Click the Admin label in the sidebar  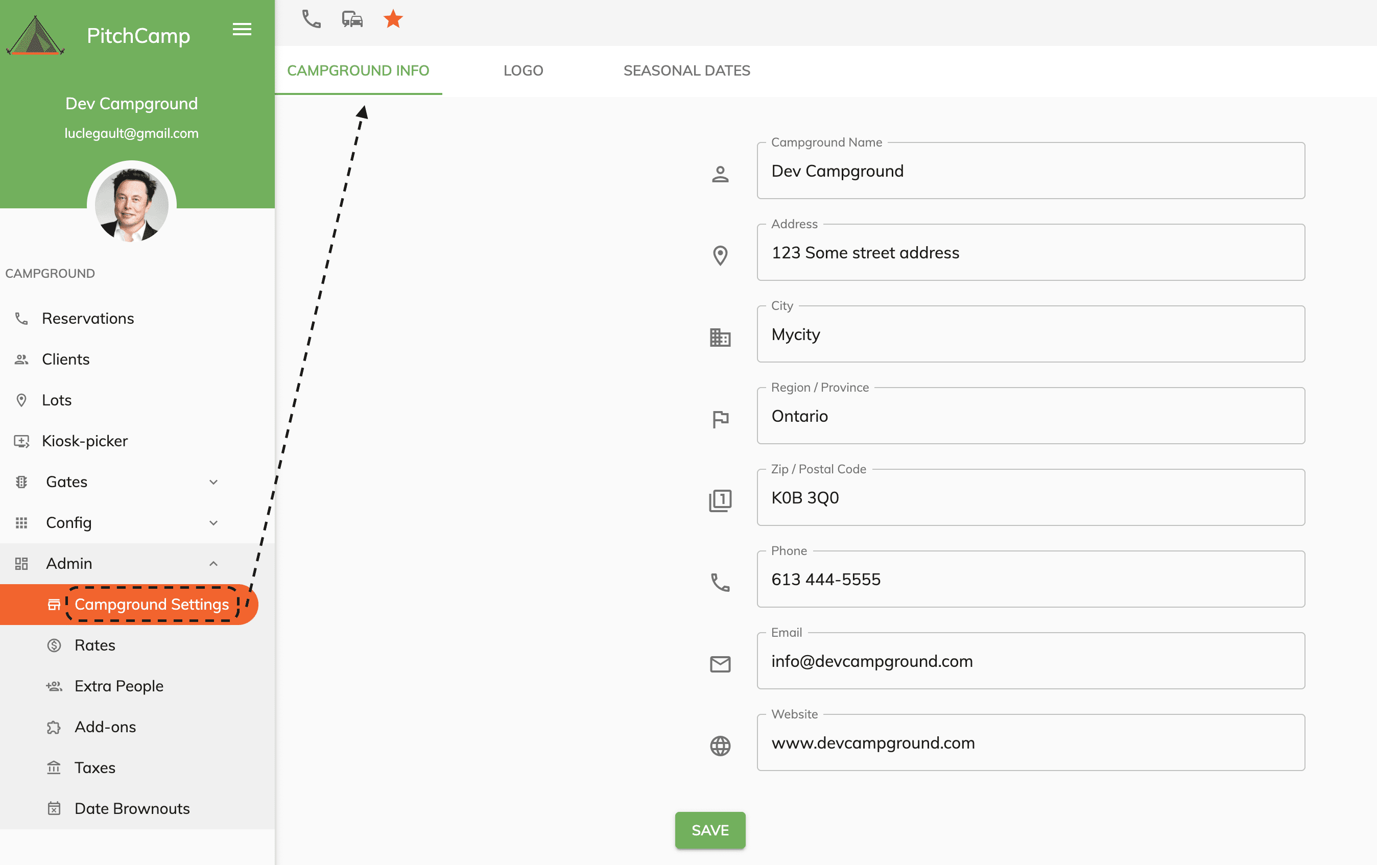[x=69, y=564]
